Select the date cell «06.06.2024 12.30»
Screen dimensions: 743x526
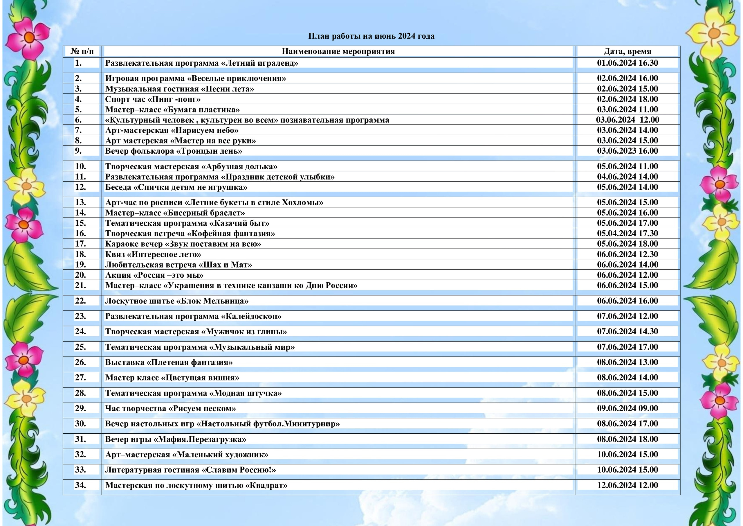pos(627,254)
